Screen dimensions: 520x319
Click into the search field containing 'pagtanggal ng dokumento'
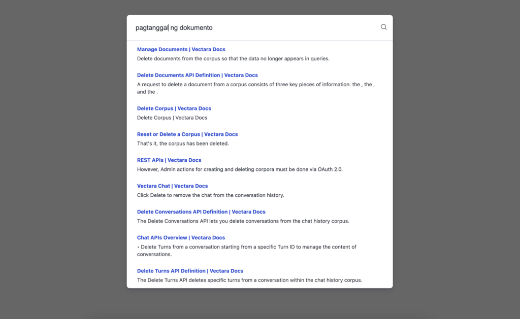(x=254, y=28)
